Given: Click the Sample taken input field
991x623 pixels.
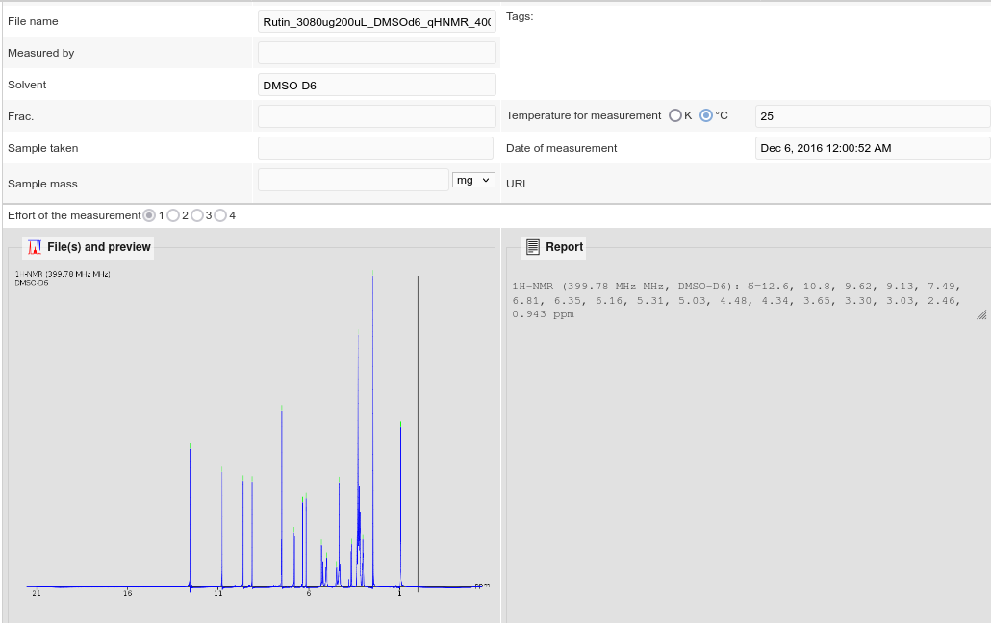Looking at the screenshot, I should click(x=376, y=148).
